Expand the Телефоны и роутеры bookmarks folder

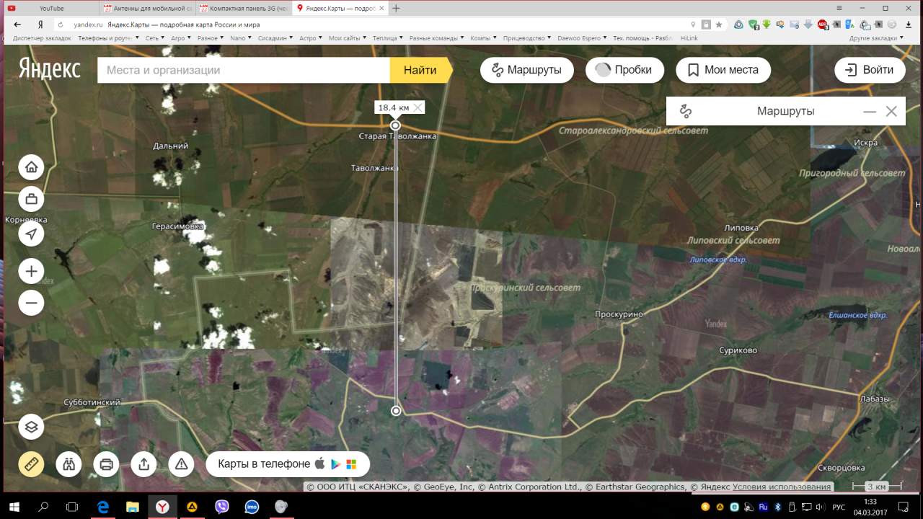108,38
